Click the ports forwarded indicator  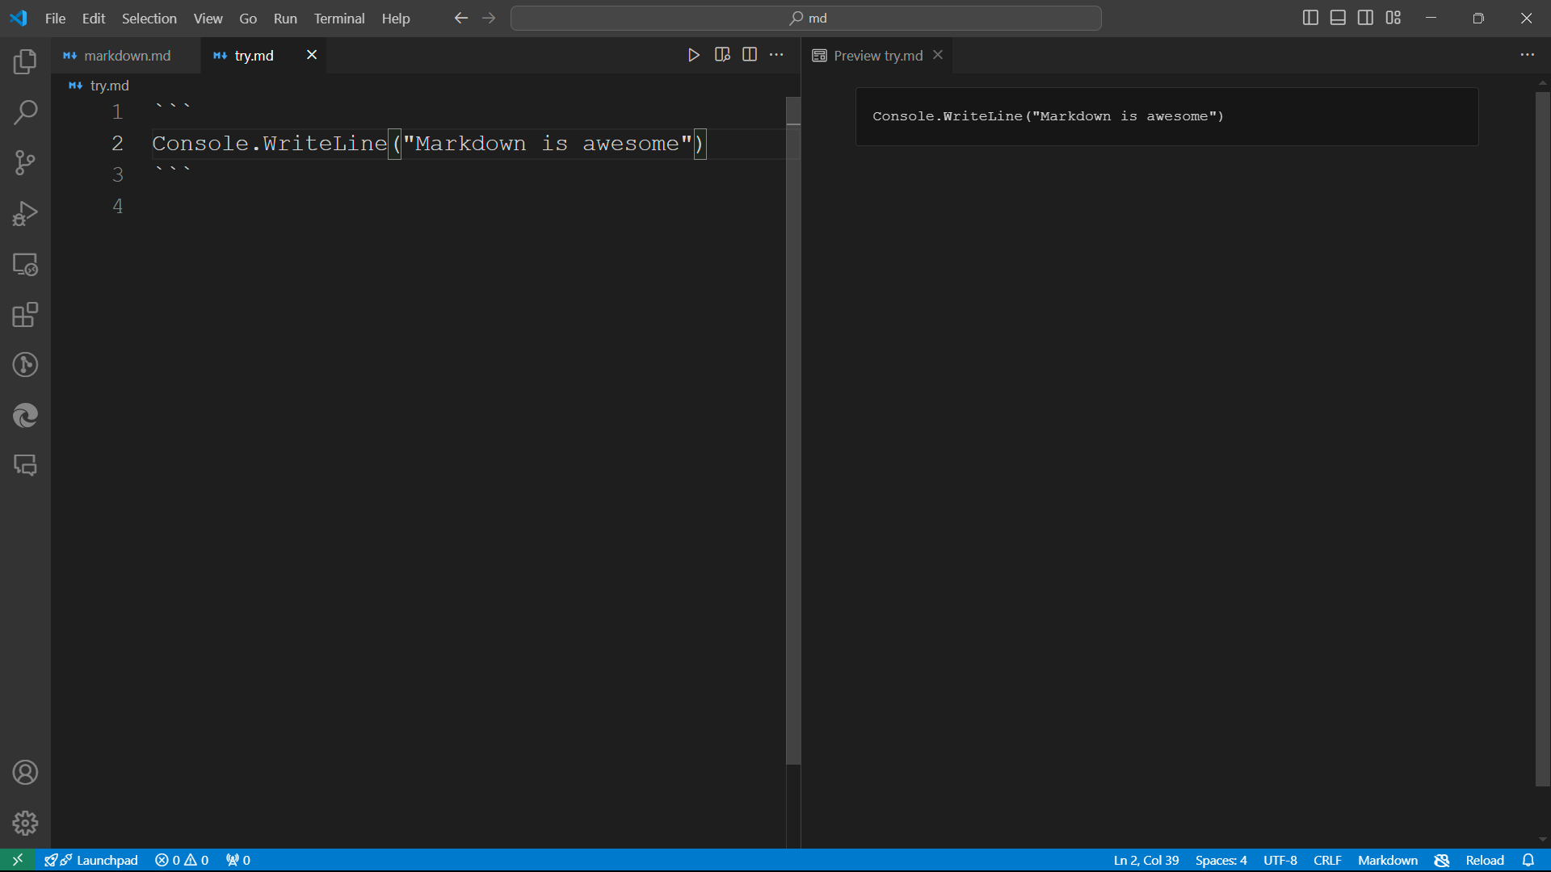[238, 860]
